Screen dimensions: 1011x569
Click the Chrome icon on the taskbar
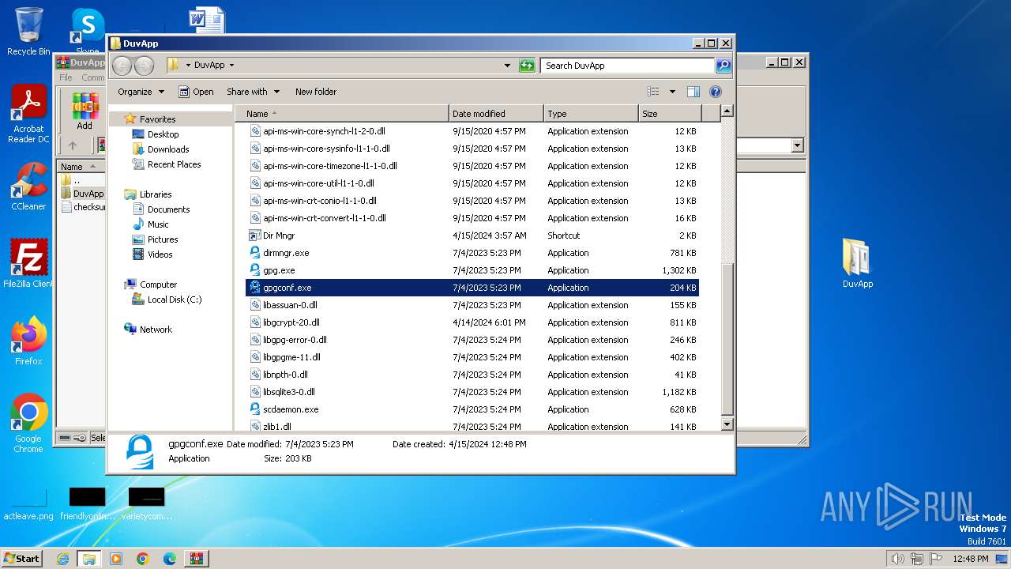point(143,559)
